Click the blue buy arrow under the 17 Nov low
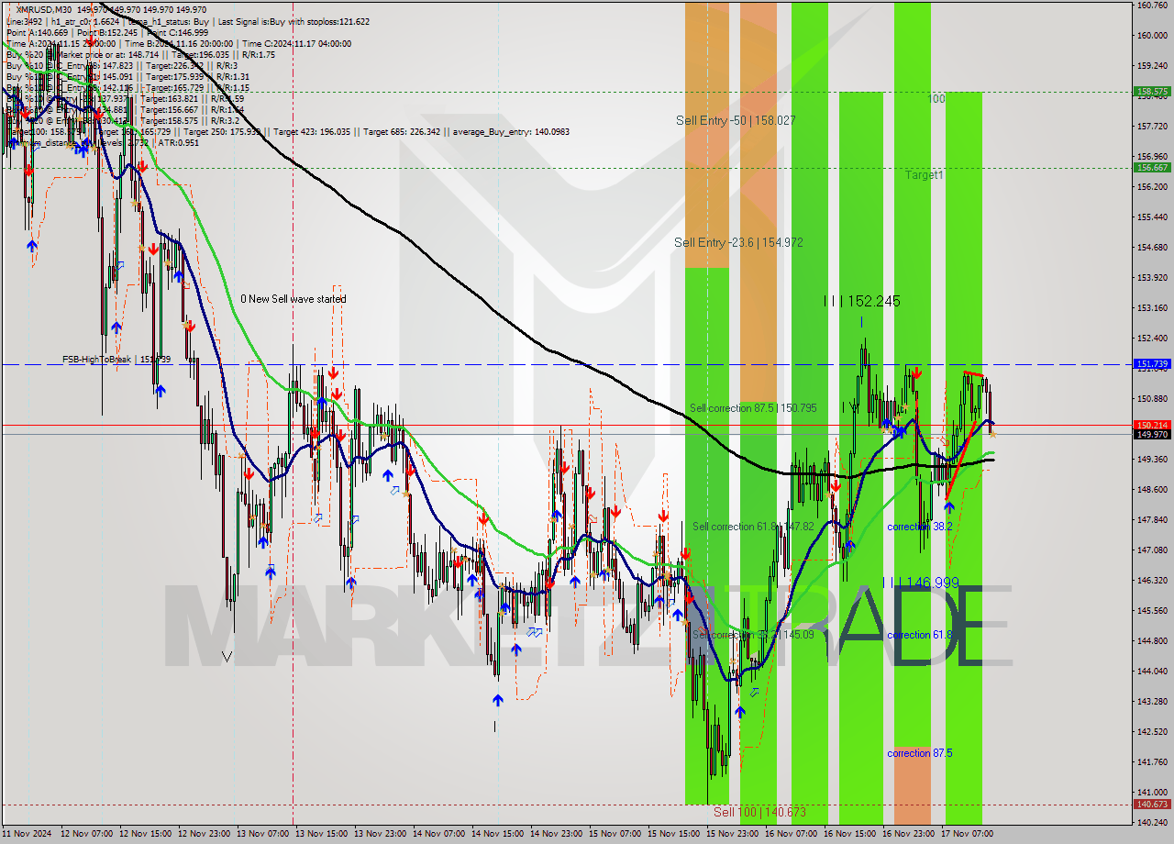Viewport: 1174px width, 844px height. coord(948,505)
